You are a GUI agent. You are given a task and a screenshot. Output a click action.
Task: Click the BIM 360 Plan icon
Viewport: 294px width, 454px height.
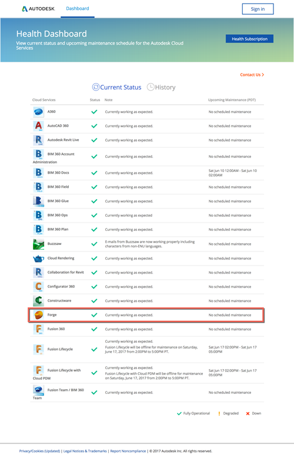38,230
